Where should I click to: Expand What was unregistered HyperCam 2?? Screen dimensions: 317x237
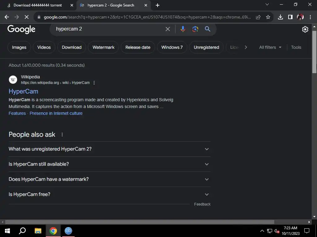coord(109,149)
